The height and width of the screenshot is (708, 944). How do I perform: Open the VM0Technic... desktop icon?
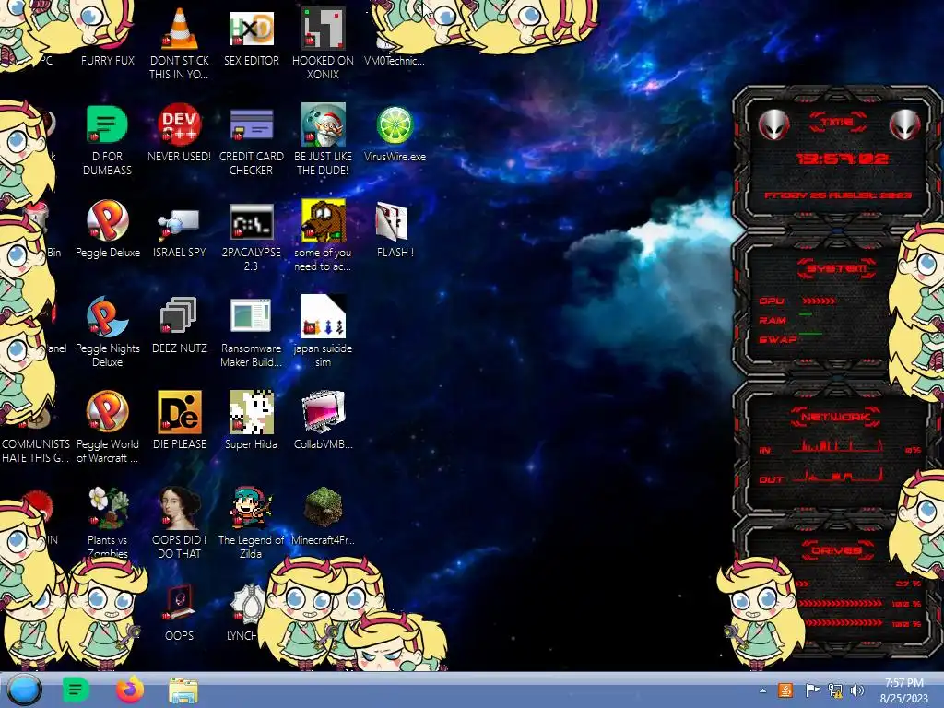(x=395, y=60)
